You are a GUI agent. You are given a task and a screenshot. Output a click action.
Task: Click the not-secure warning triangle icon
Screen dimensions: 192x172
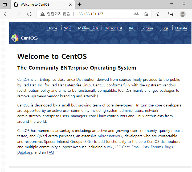(x=43, y=14)
